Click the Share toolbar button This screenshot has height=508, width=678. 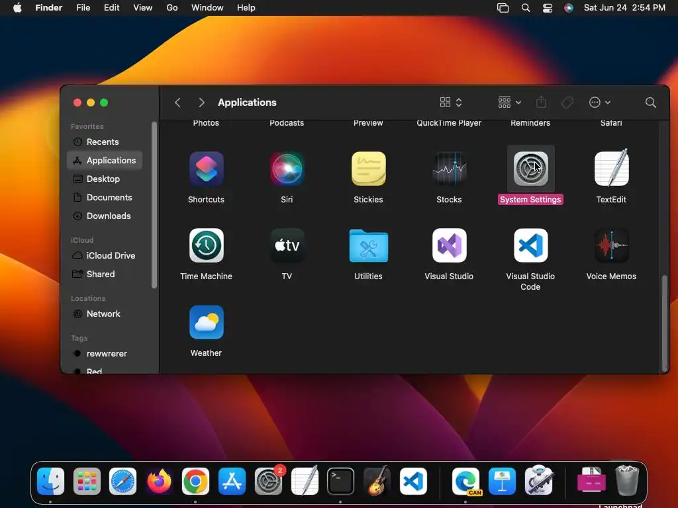541,103
